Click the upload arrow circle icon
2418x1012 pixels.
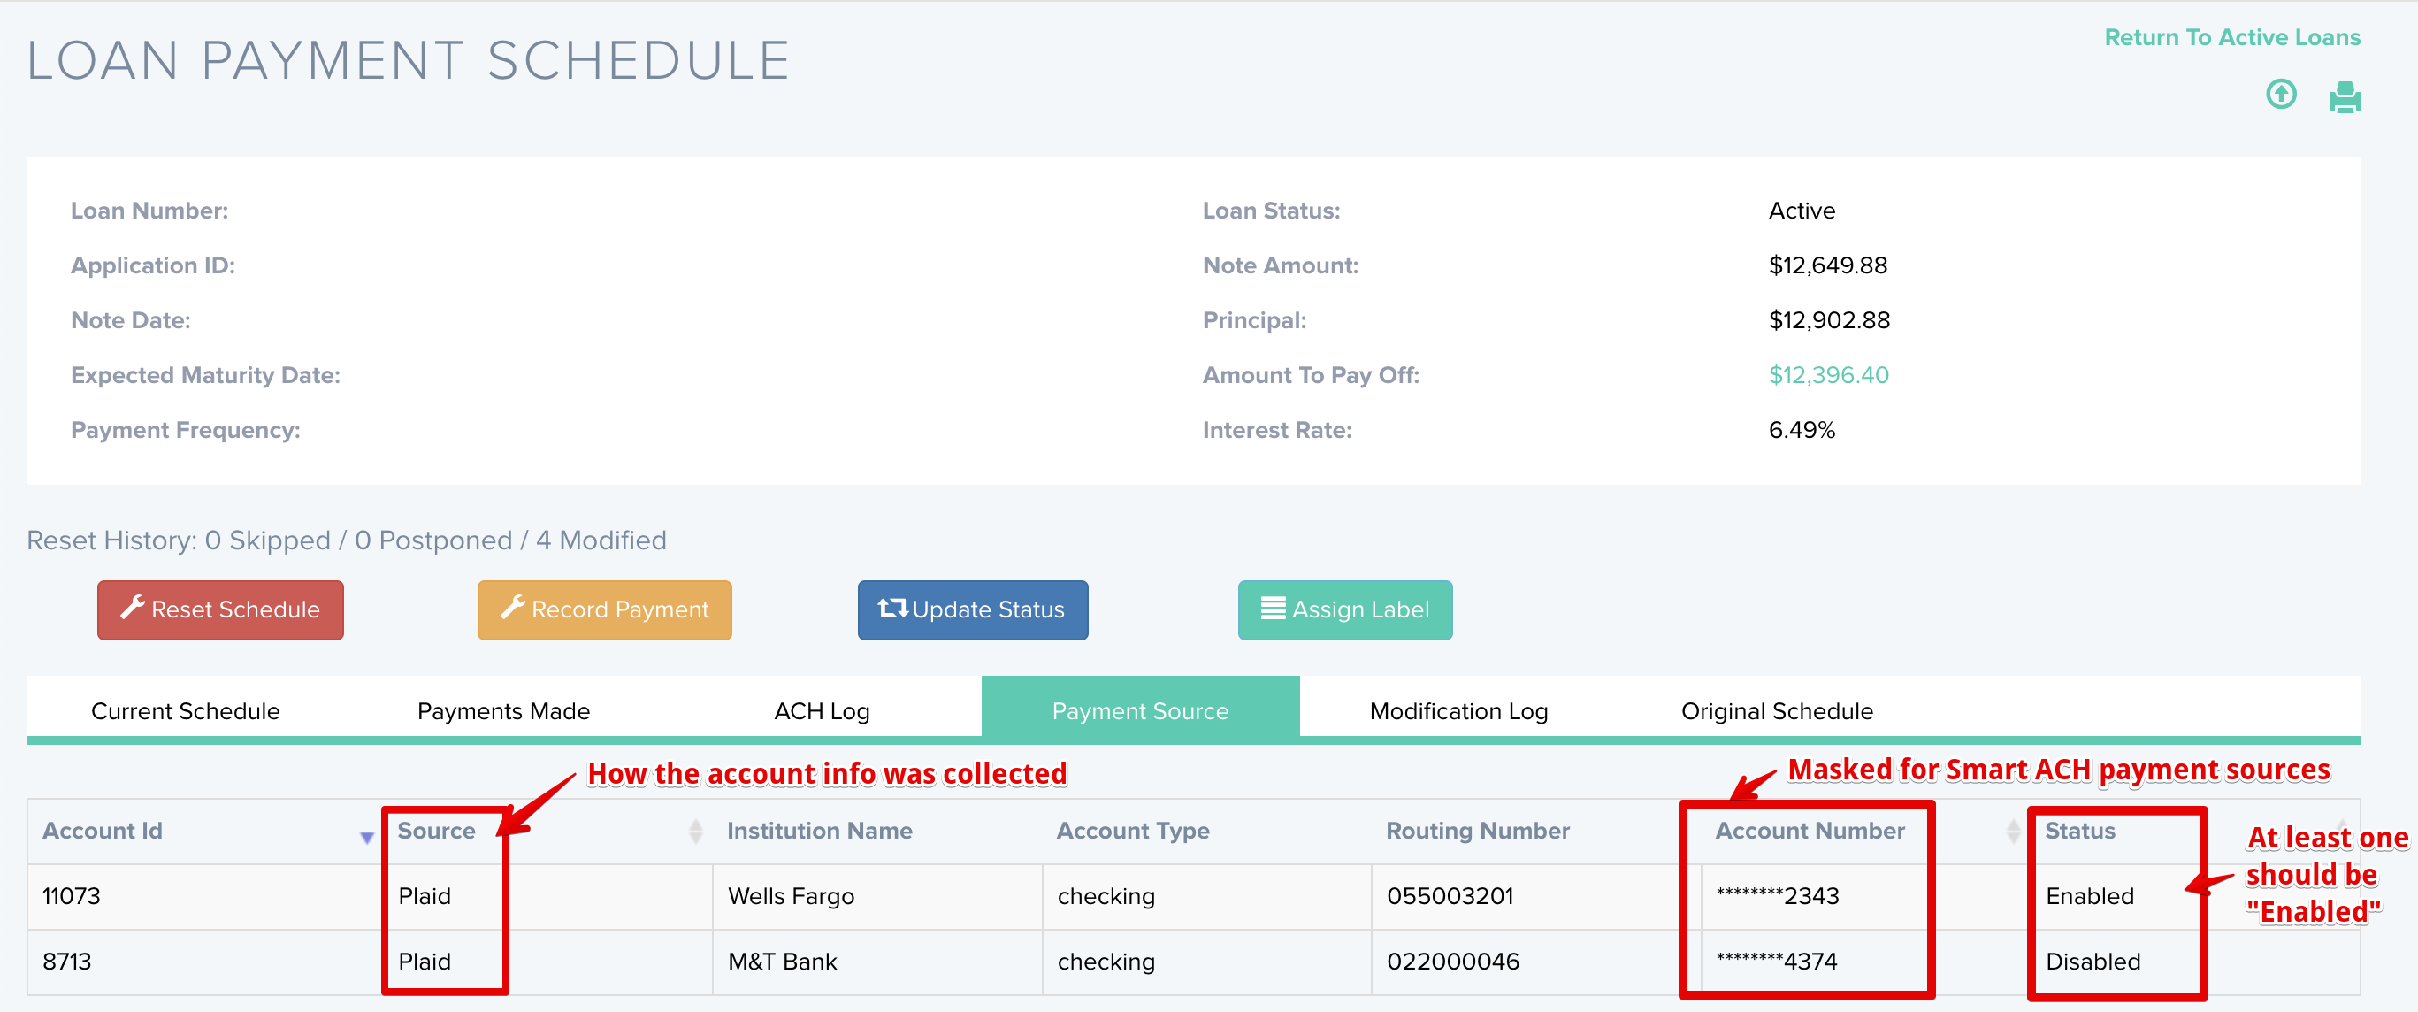pos(2281,95)
